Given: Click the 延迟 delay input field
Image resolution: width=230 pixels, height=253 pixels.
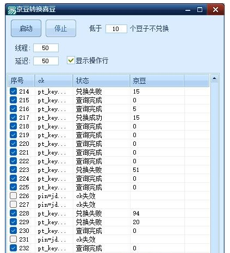Looking at the screenshot, I should tap(46, 61).
